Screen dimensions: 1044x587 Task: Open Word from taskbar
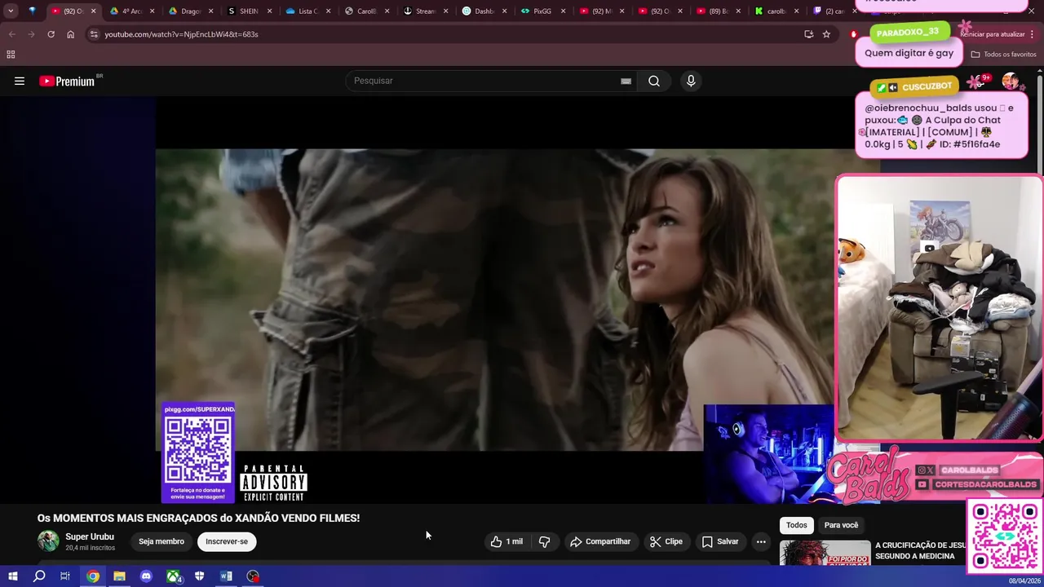tap(226, 576)
